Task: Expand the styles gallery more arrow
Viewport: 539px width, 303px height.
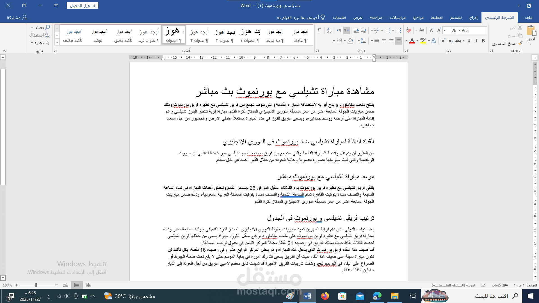Action: coord(57,42)
